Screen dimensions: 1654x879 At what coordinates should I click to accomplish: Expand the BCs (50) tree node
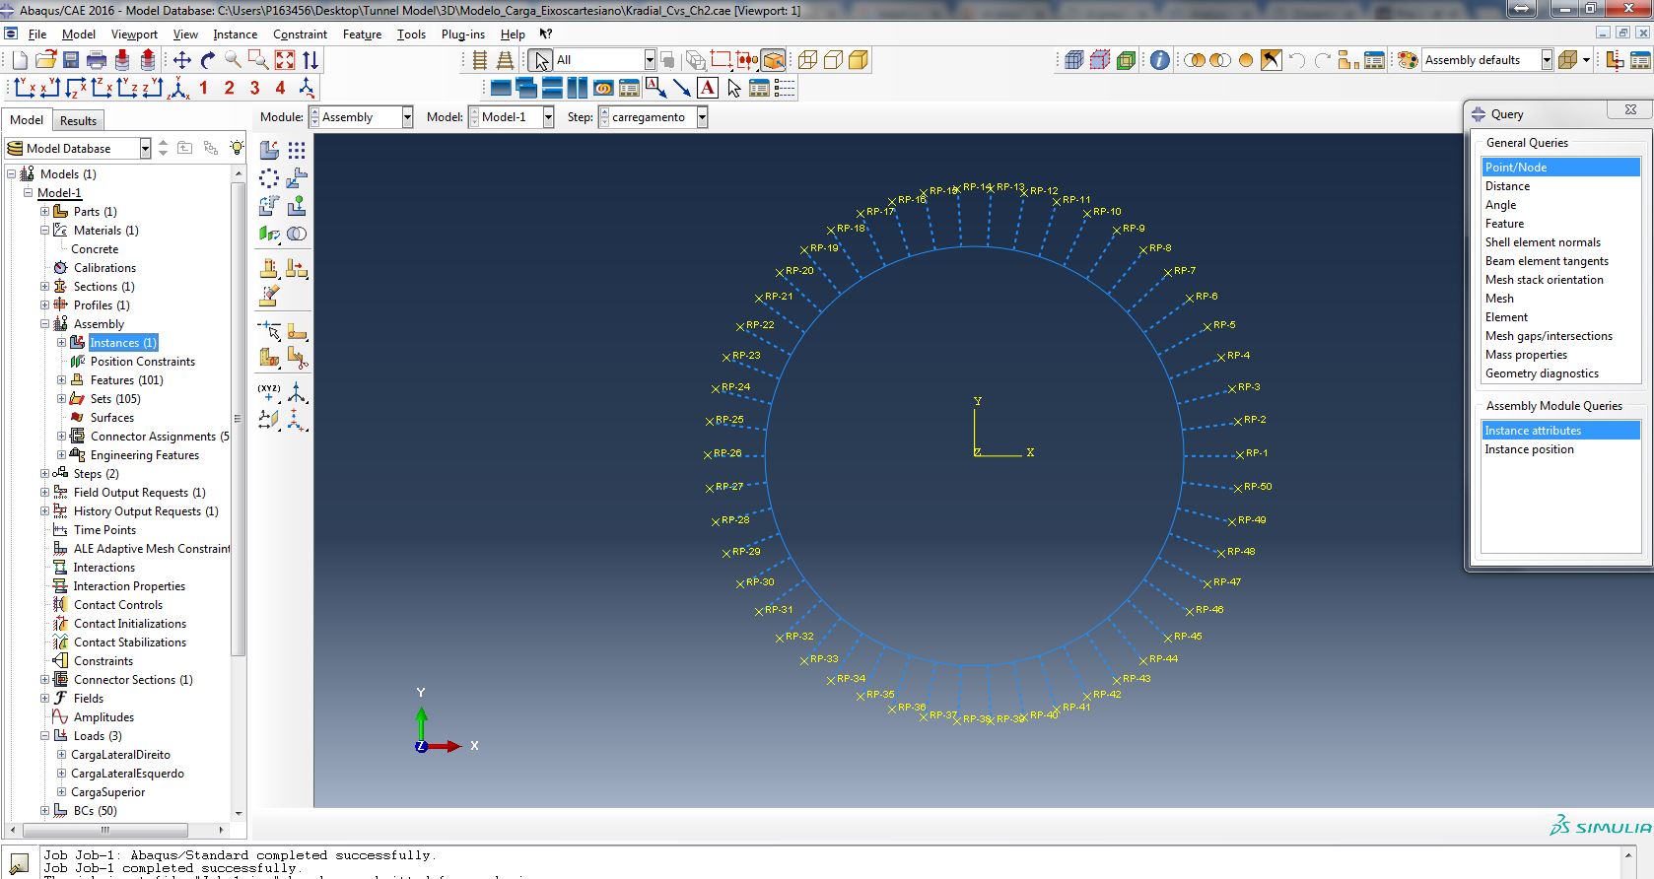44,811
